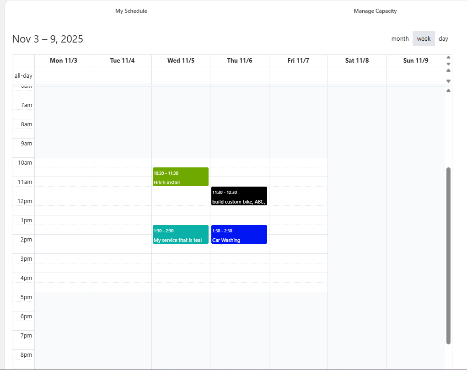Screen dimensions: 467x370
Task: Click the Mon 11/3 column header
Action: tap(64, 61)
